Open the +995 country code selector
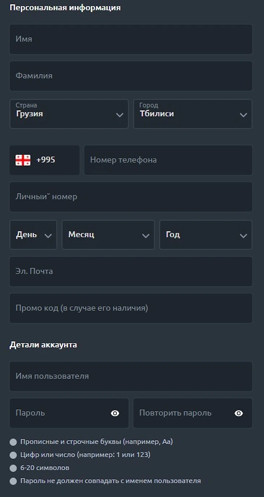This screenshot has height=497, width=264. click(x=44, y=160)
